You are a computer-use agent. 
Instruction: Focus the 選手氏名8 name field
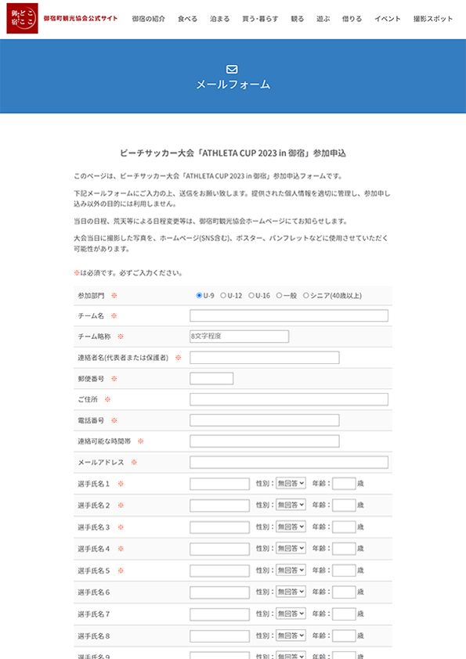(x=219, y=636)
